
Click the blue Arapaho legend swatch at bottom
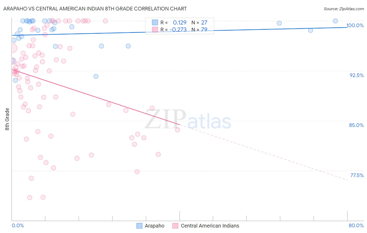(x=139, y=226)
